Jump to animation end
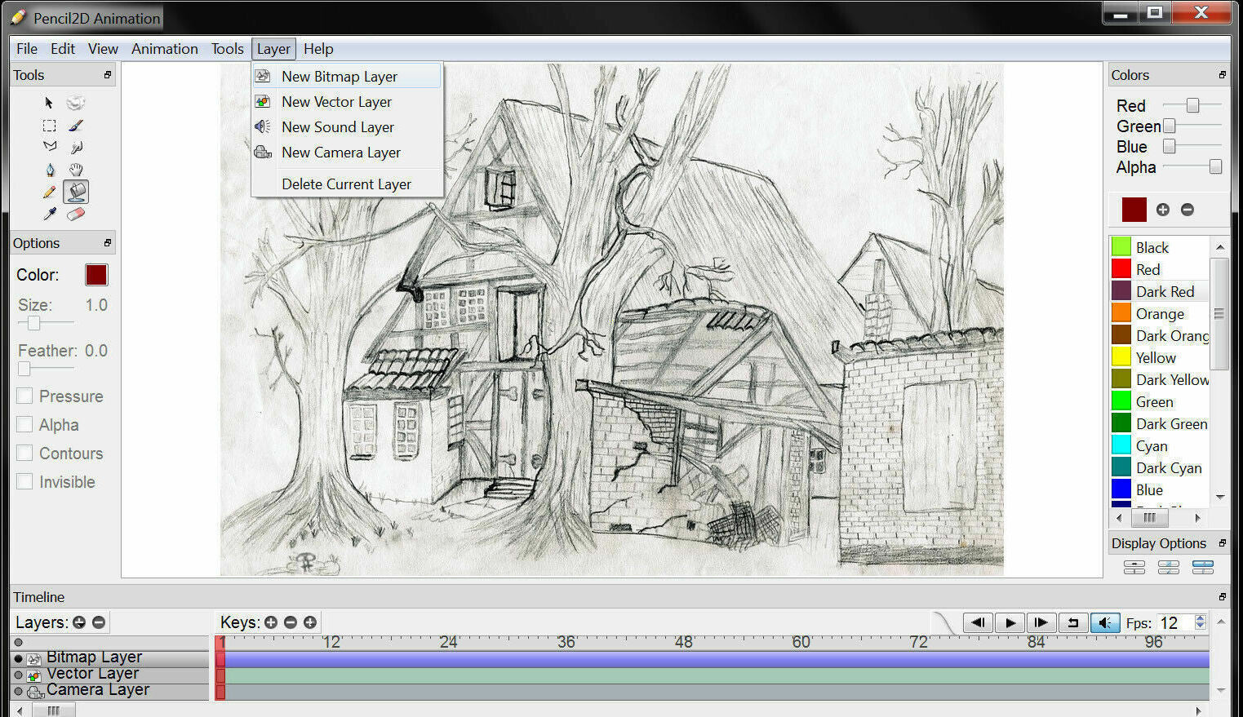Screen dimensions: 1243x717 pyautogui.click(x=1041, y=622)
